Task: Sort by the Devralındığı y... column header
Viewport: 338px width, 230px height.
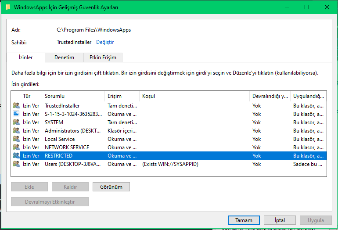Action: 270,96
